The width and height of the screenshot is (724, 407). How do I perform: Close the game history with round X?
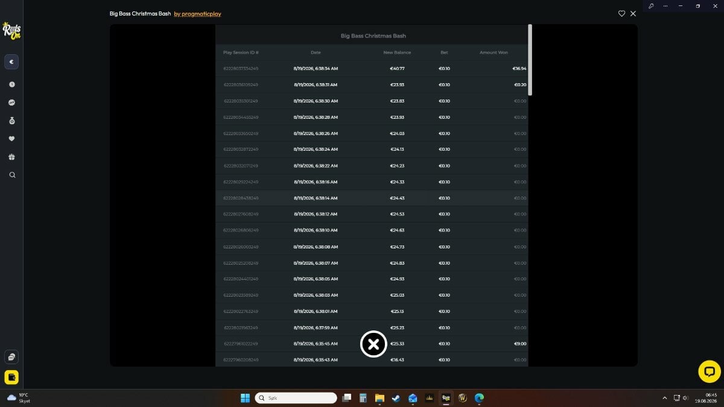click(x=373, y=344)
